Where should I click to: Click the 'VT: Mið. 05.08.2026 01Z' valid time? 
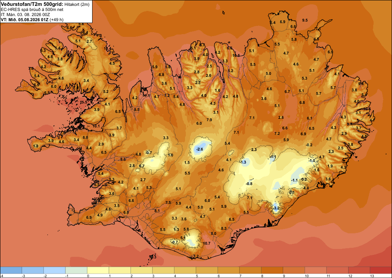(x=25, y=20)
